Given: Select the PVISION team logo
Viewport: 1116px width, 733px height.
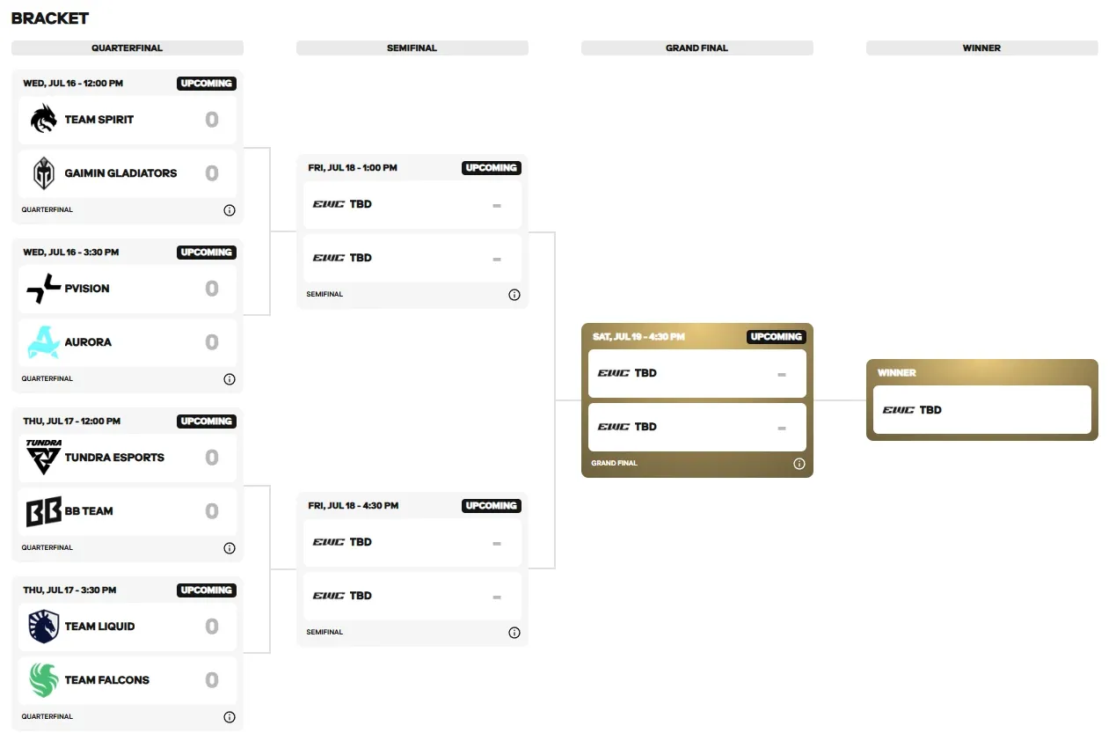Looking at the screenshot, I should [43, 289].
